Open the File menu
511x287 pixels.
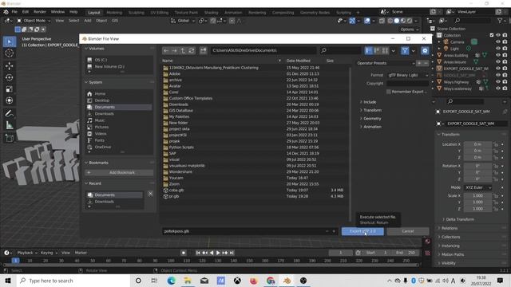tap(14, 12)
